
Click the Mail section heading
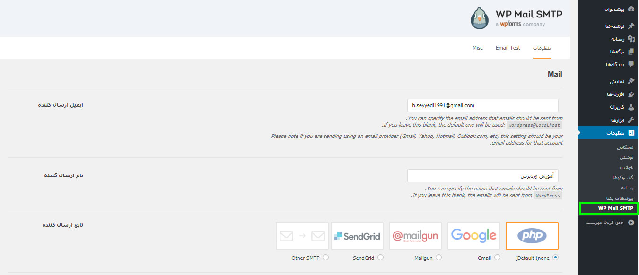click(x=555, y=75)
